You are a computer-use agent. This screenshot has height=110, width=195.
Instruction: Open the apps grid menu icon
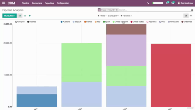click(x=4, y=3)
